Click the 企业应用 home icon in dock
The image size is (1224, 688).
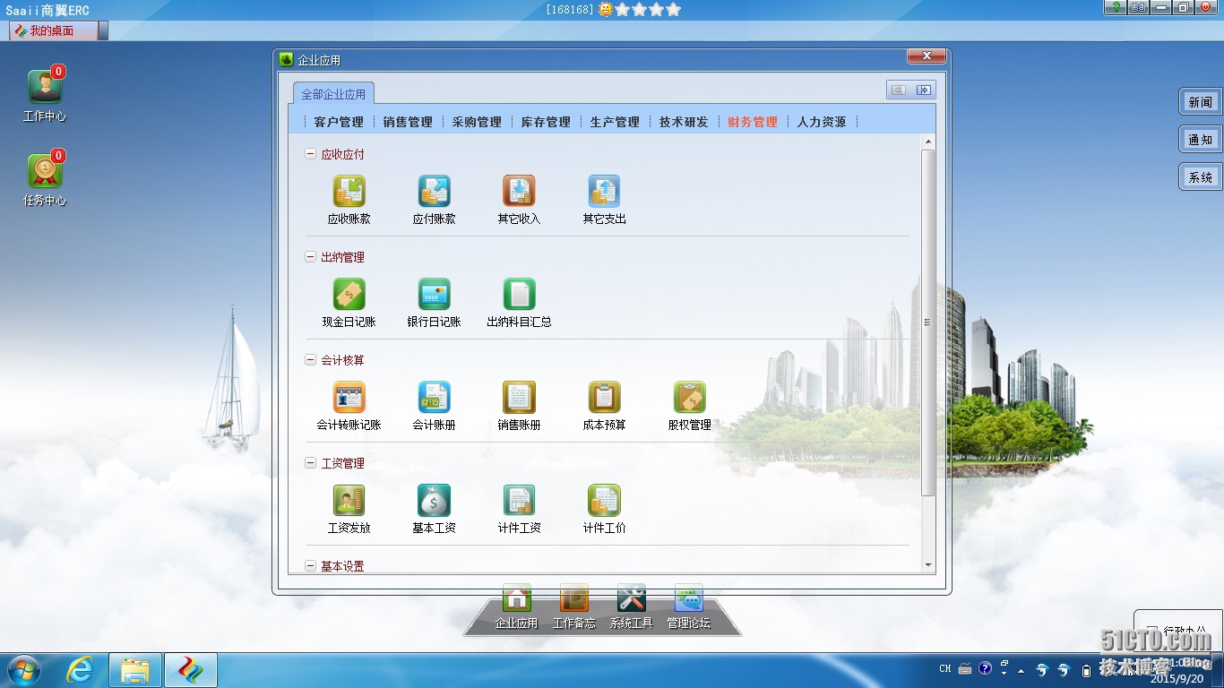coord(516,598)
